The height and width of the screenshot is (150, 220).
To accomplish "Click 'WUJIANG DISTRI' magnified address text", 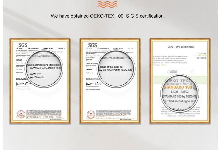I will tap(120, 58).
